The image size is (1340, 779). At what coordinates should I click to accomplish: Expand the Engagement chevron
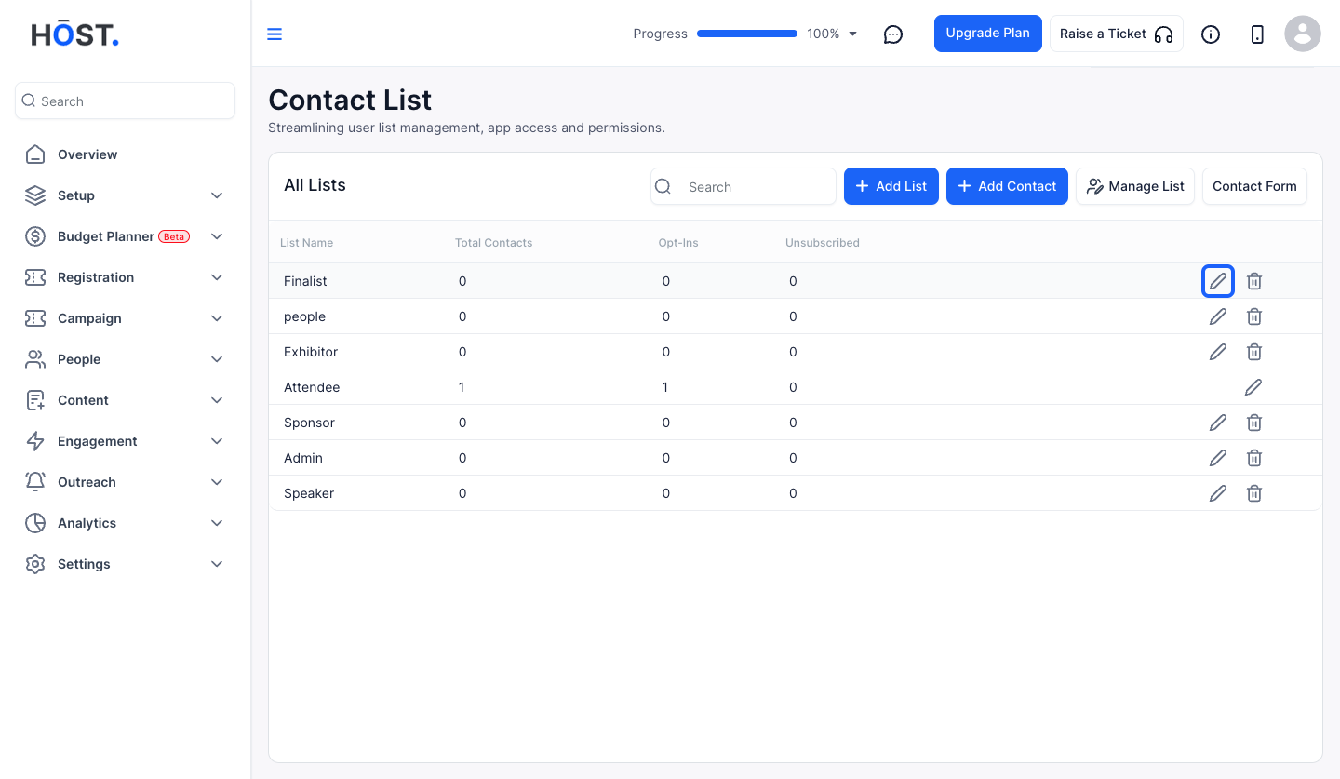point(217,441)
